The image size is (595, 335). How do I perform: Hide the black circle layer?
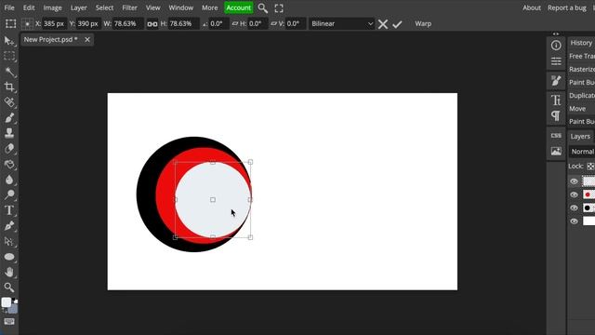[x=574, y=208]
